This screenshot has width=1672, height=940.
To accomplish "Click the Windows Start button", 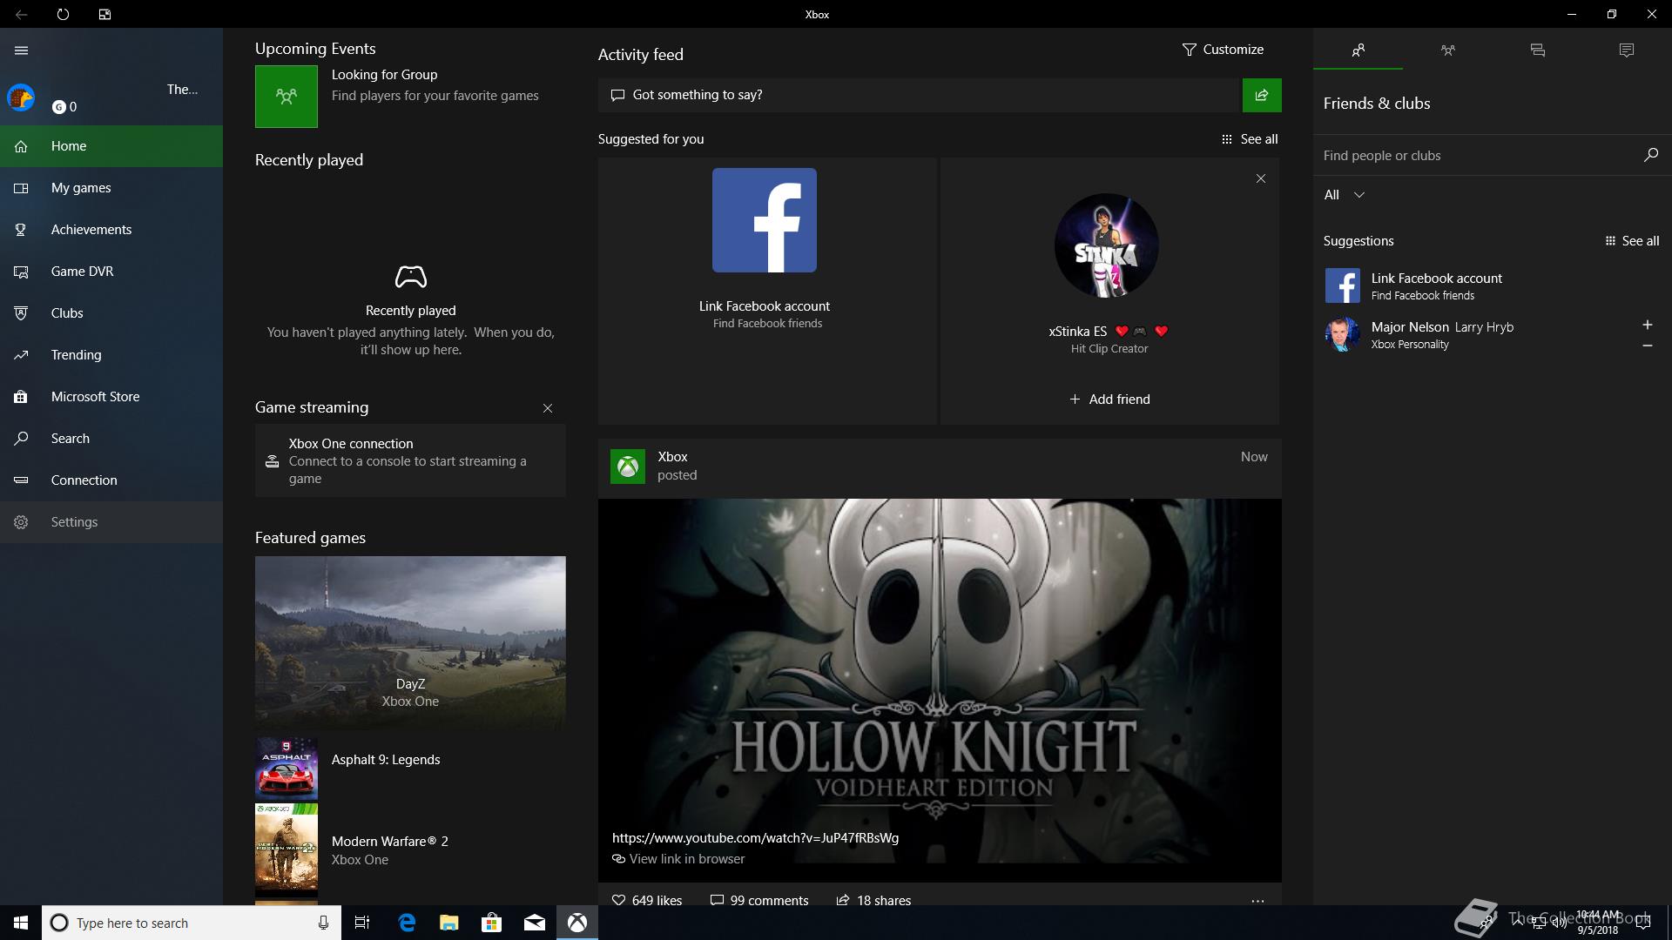I will click(x=21, y=923).
